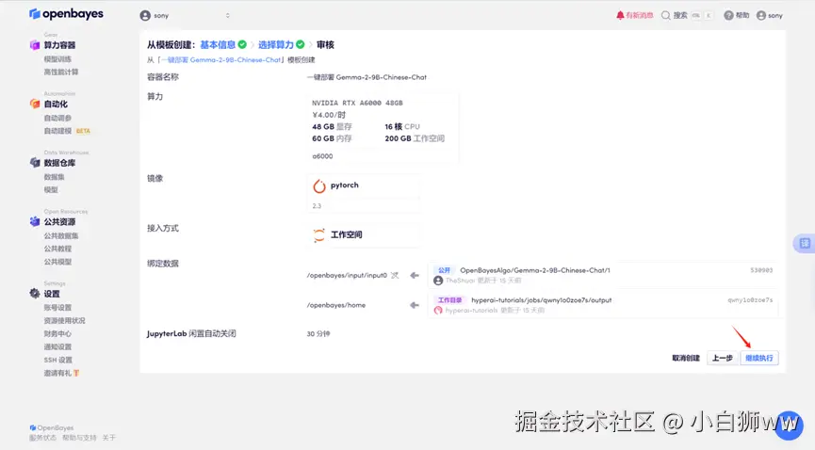Open the 公共资源 section
This screenshot has width=815, height=450.
59,222
